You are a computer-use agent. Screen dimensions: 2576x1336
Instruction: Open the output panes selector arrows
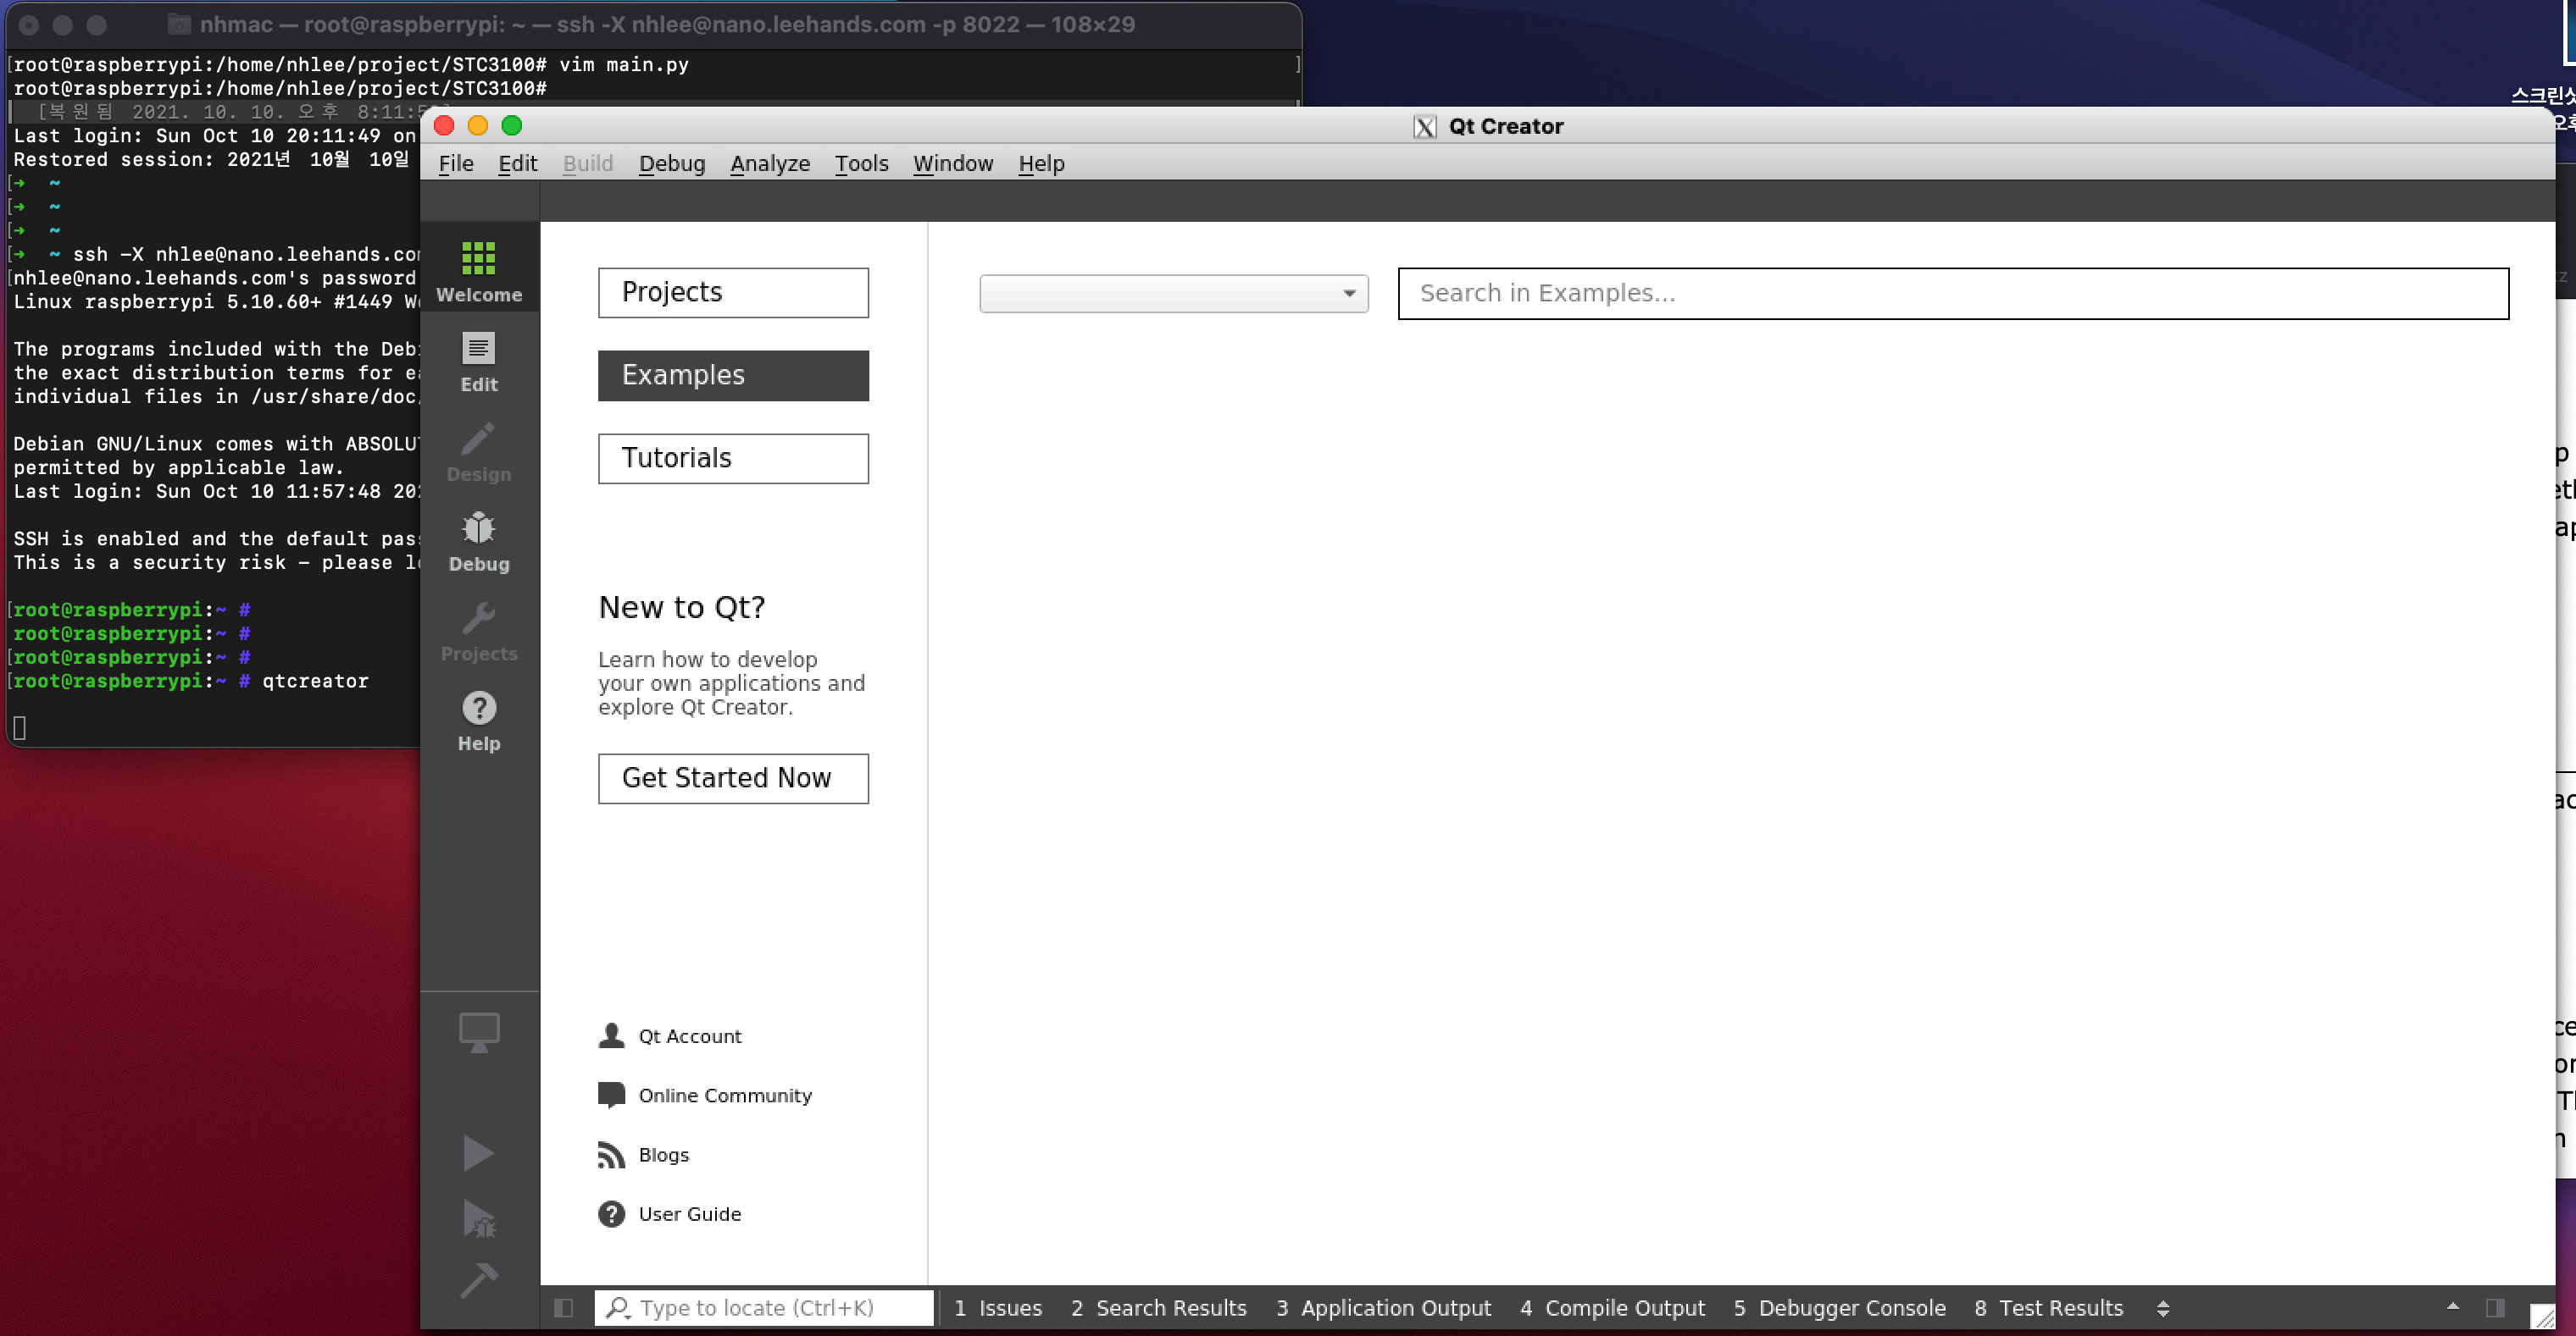pyautogui.click(x=2163, y=1308)
